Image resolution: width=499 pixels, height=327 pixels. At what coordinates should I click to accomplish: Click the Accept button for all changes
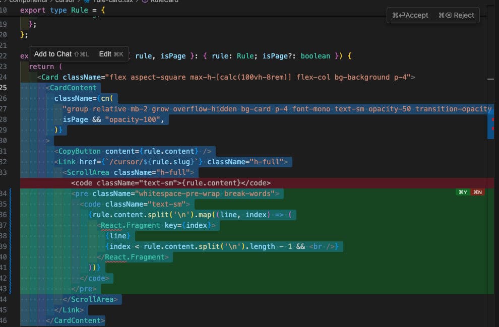click(410, 15)
